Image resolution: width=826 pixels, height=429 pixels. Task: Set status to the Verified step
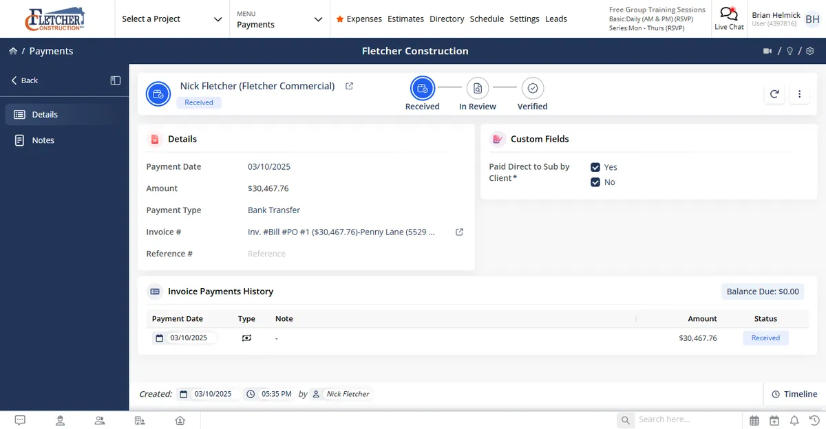533,94
